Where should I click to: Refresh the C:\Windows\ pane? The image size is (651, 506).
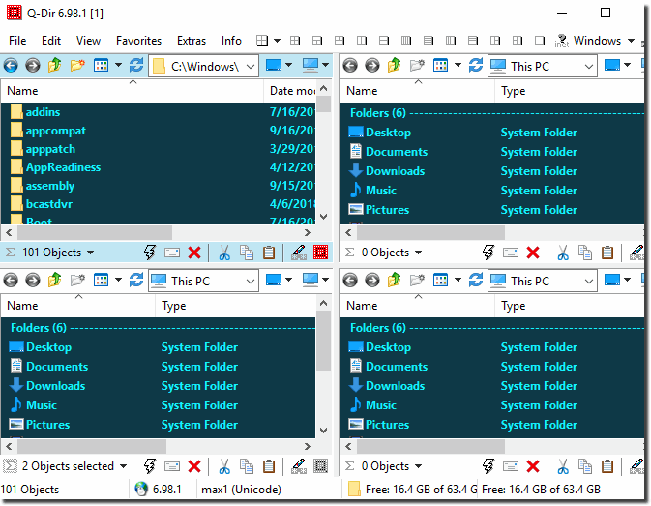click(x=136, y=65)
